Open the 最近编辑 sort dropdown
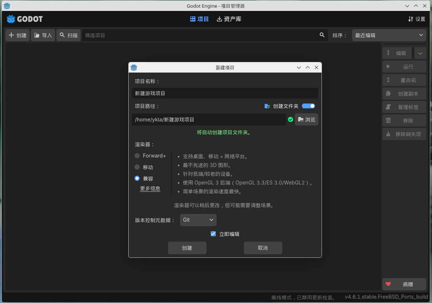432x303 pixels. [x=389, y=35]
